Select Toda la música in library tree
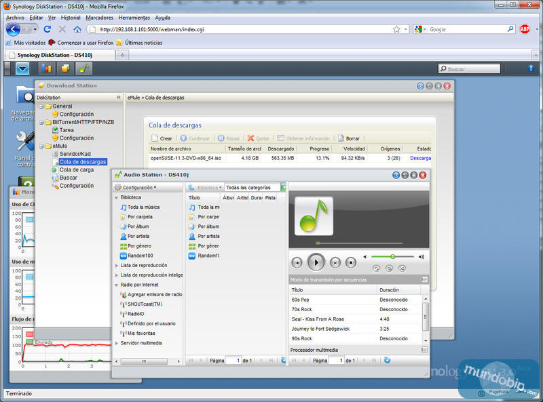The height and width of the screenshot is (402, 543). point(140,207)
